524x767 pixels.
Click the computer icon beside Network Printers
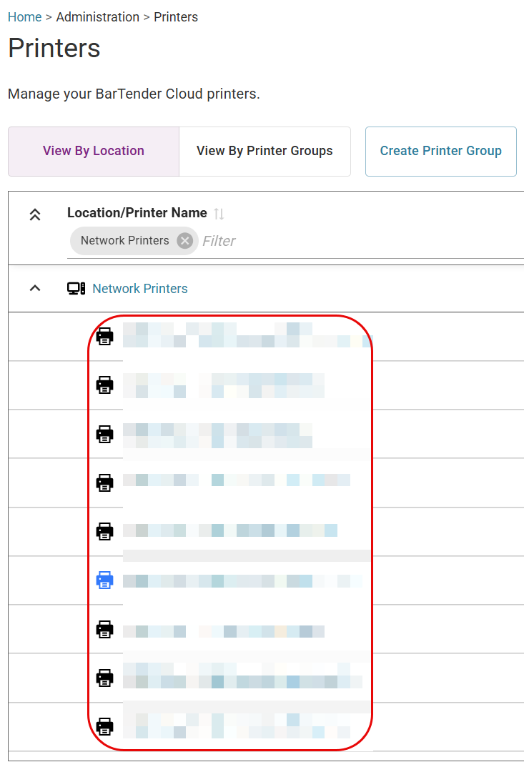[x=76, y=289]
